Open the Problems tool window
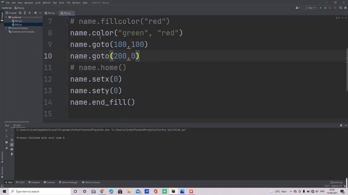348x195 pixels. point(34,183)
